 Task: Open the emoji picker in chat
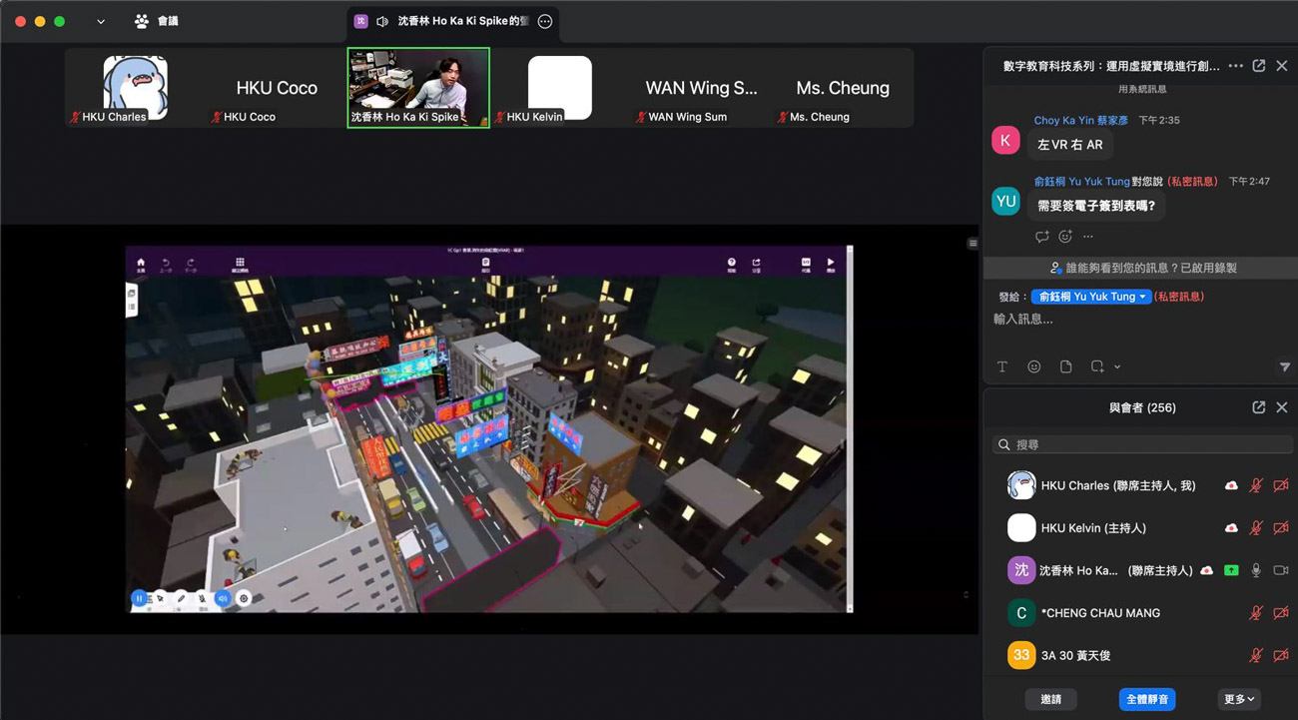pos(1033,366)
